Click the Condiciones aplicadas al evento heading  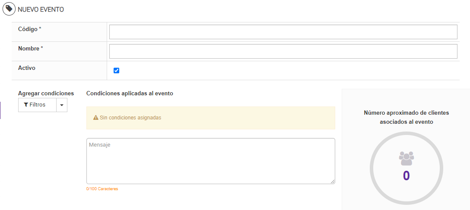tap(130, 93)
